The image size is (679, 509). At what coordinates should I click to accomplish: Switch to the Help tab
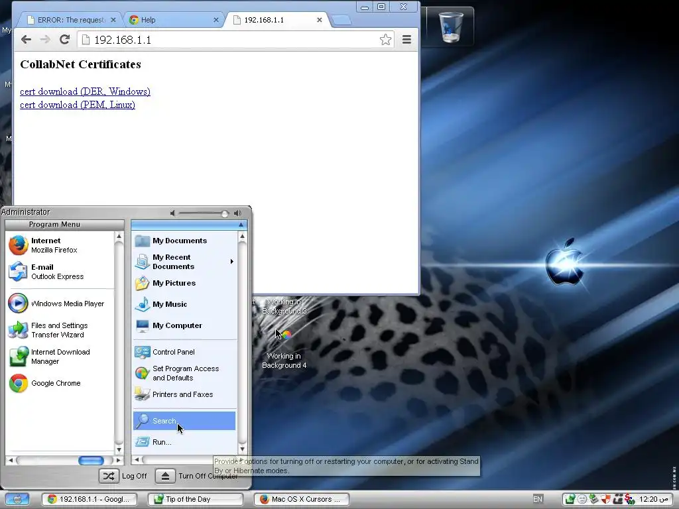coord(173,20)
